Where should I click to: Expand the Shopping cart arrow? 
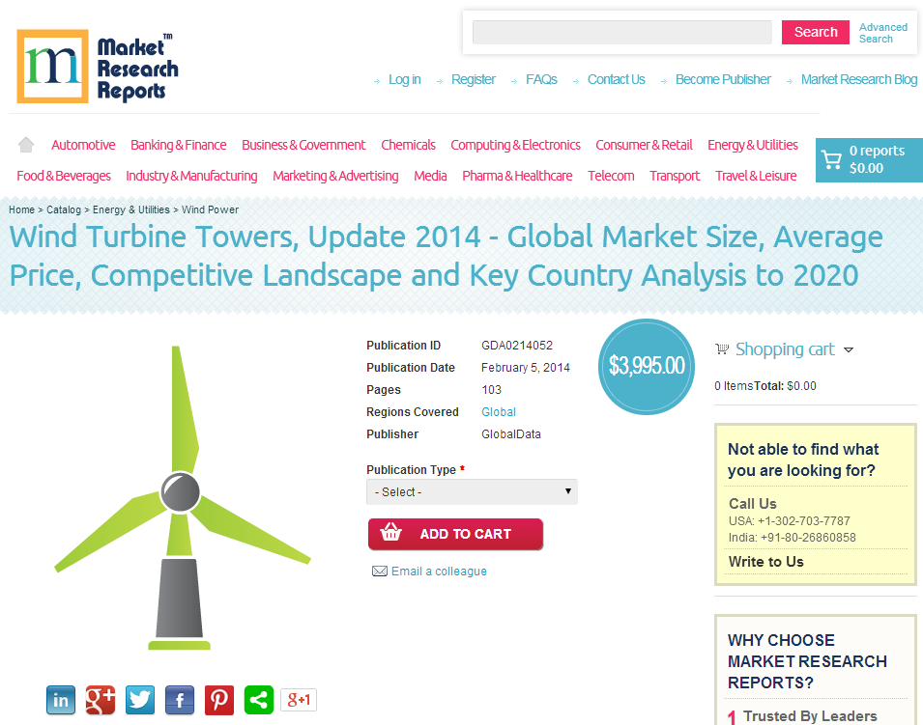849,349
